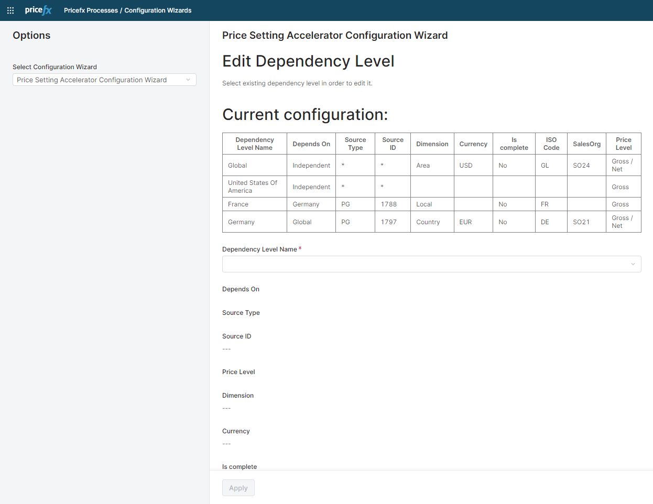
Task: Click the arrow in Dependency Level Name field
Action: click(x=633, y=264)
